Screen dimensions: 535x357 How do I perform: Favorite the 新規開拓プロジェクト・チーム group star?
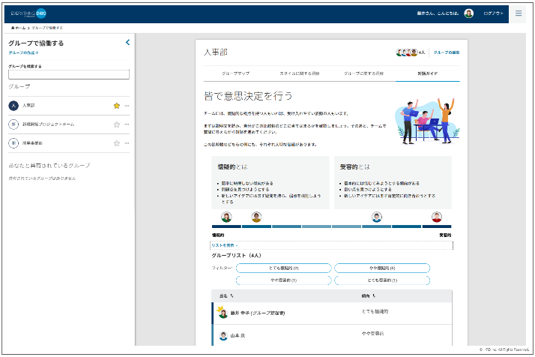(x=116, y=124)
